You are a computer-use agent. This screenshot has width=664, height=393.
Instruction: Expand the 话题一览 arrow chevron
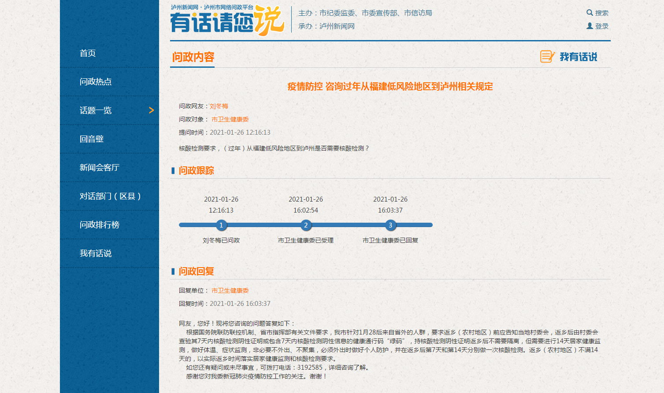click(152, 110)
